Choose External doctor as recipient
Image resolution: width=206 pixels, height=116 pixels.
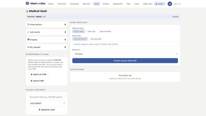pyautogui.click(x=80, y=39)
